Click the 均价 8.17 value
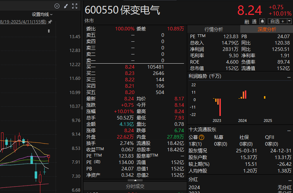 (179, 99)
